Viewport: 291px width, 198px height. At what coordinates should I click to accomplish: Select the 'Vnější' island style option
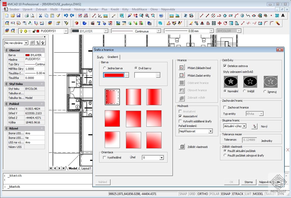[x=244, y=91]
